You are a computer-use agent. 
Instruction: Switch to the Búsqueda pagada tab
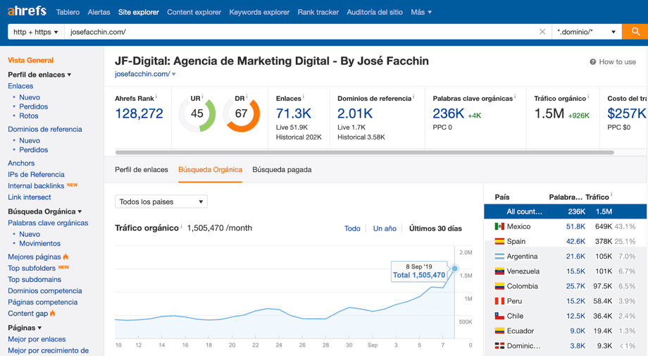282,170
